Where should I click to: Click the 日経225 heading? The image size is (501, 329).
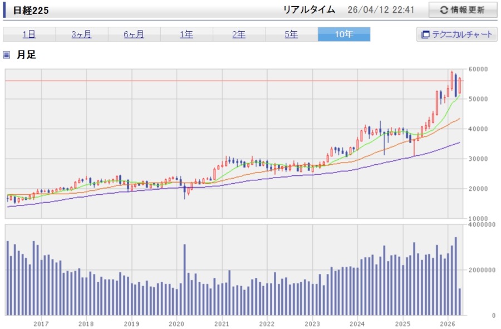pos(31,11)
